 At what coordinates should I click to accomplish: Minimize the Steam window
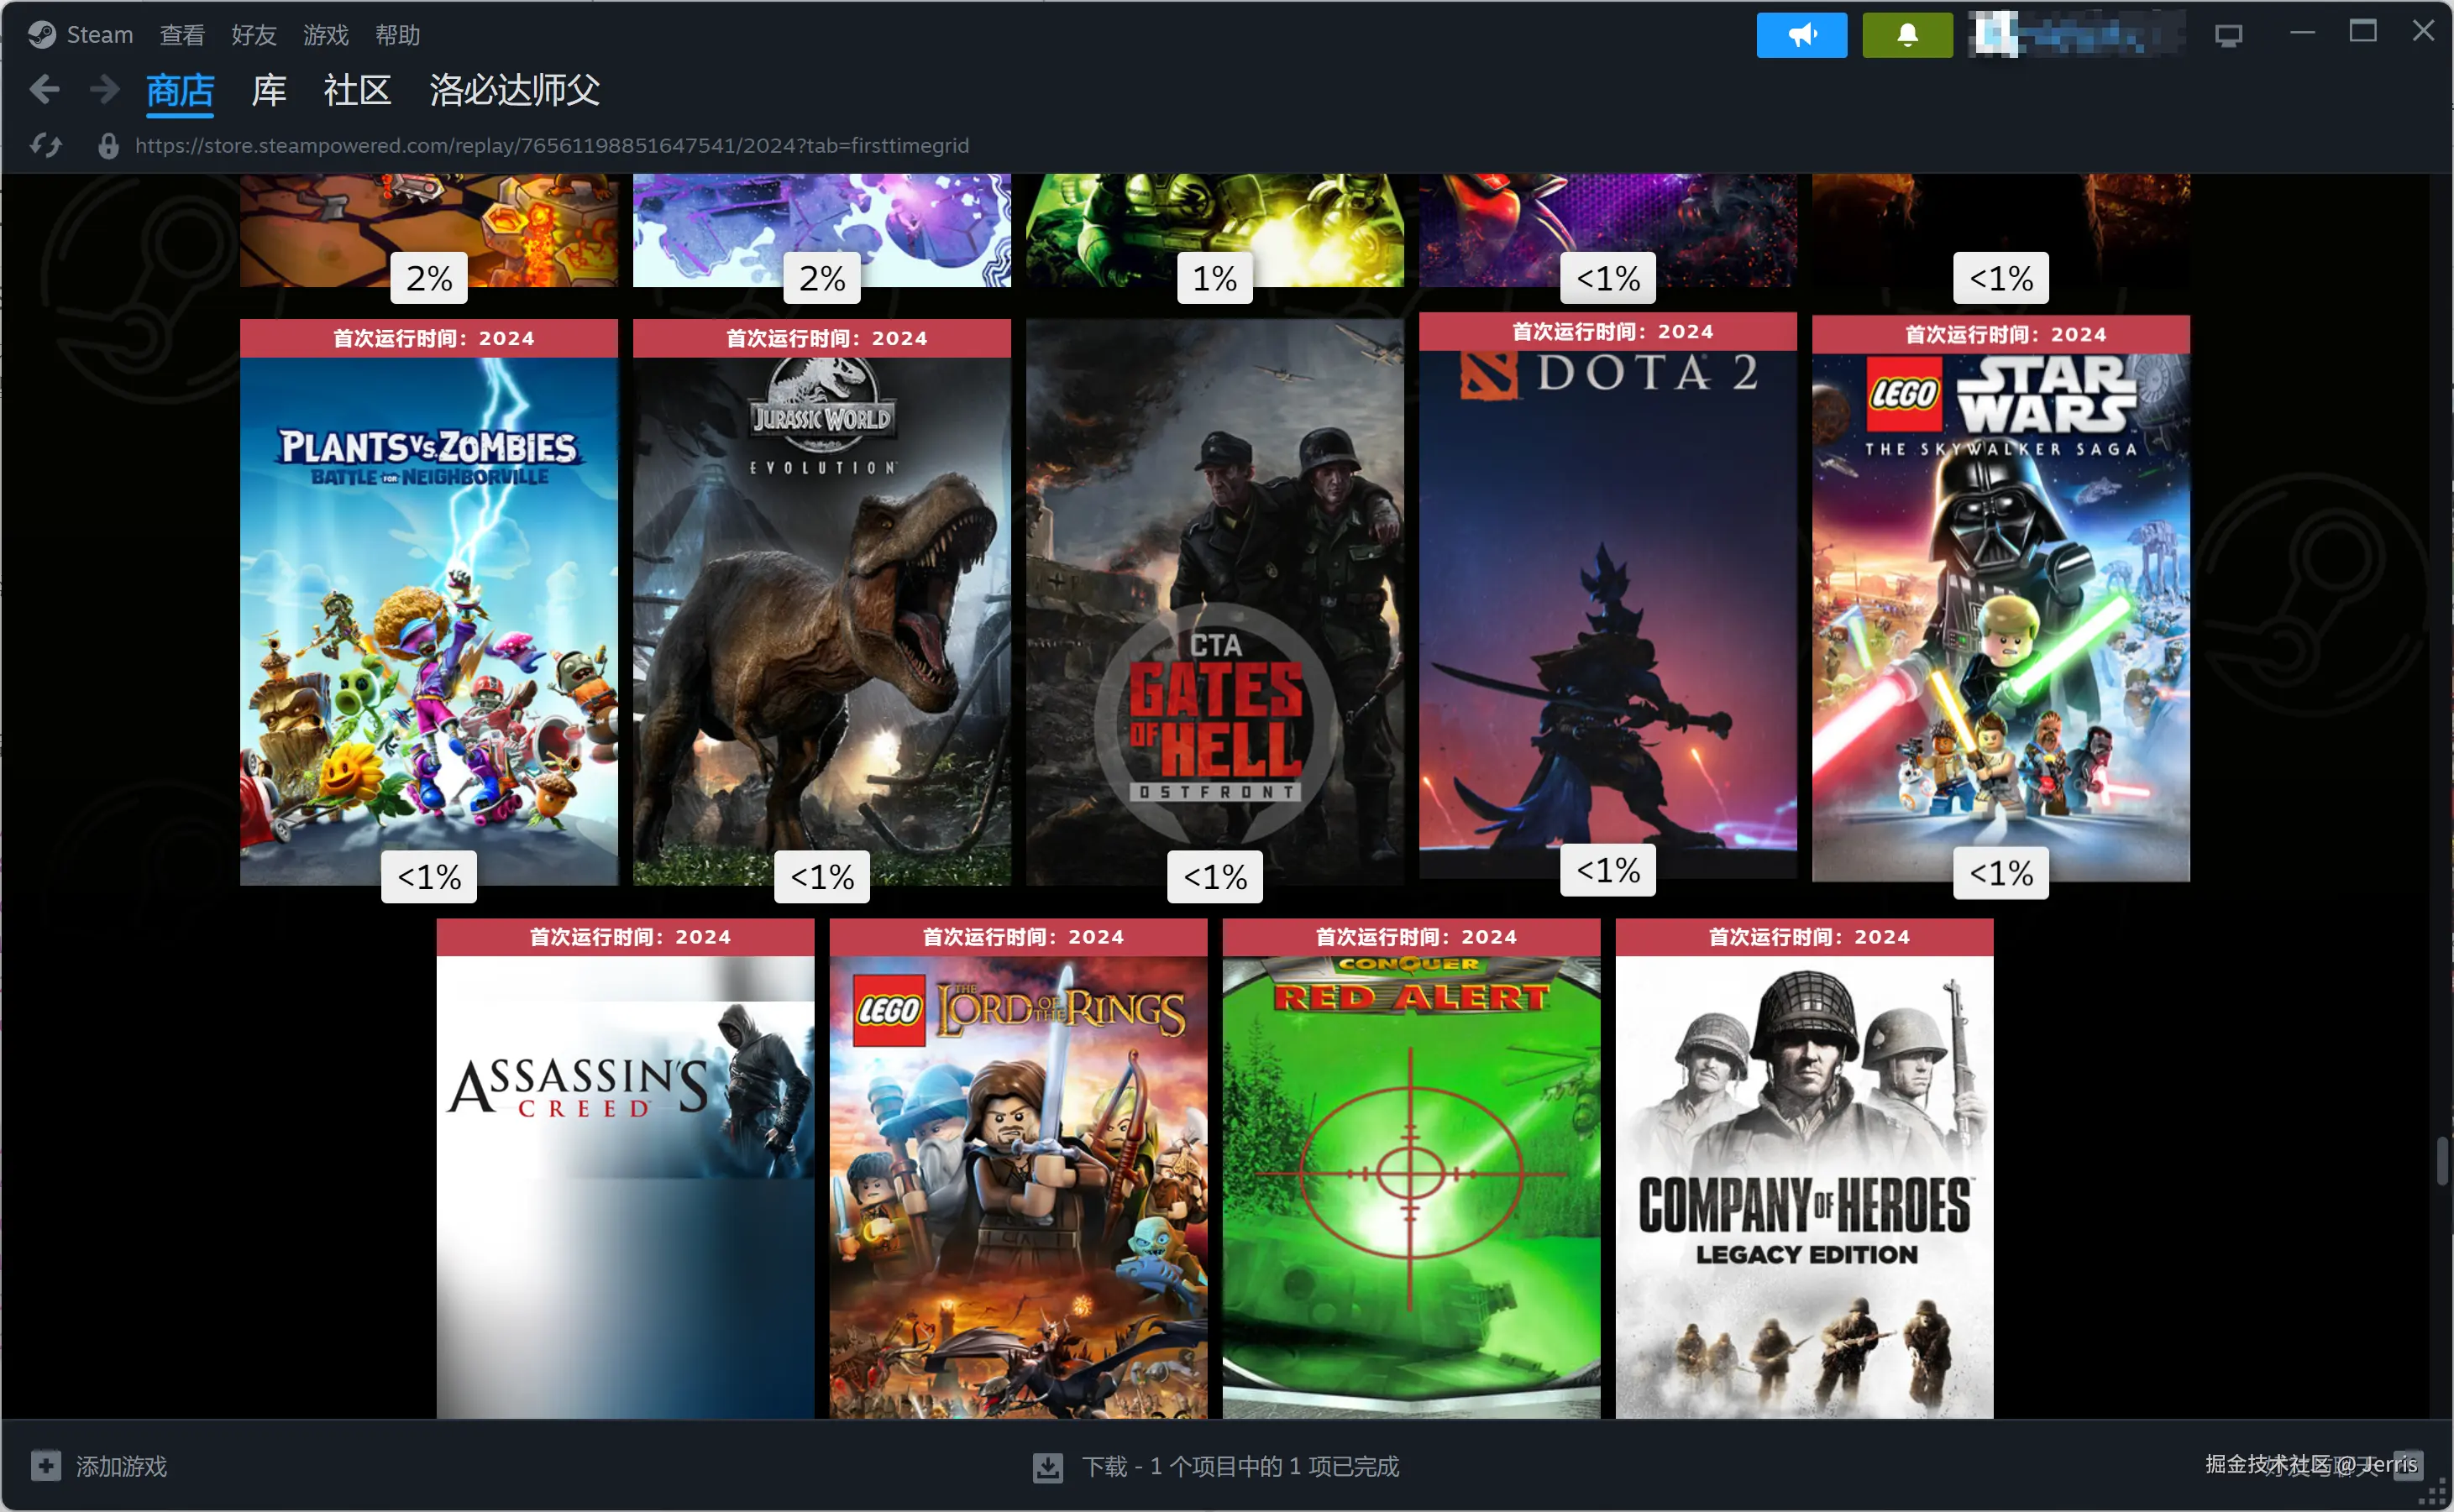coord(2302,32)
